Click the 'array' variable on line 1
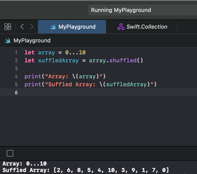 (x=46, y=53)
